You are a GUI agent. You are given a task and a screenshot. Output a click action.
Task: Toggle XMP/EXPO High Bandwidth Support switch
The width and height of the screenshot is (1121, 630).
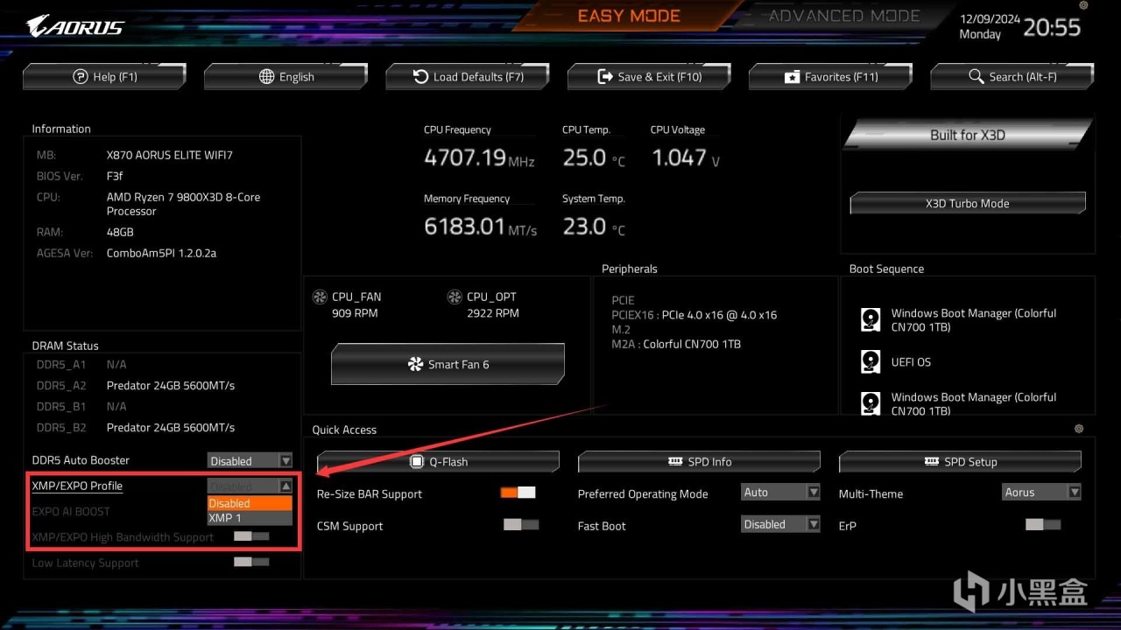251,536
